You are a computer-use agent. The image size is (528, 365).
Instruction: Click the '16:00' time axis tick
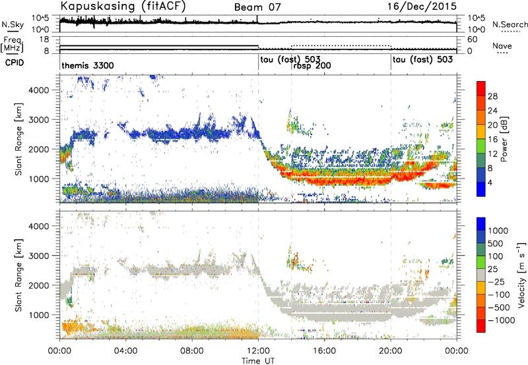[x=324, y=351]
